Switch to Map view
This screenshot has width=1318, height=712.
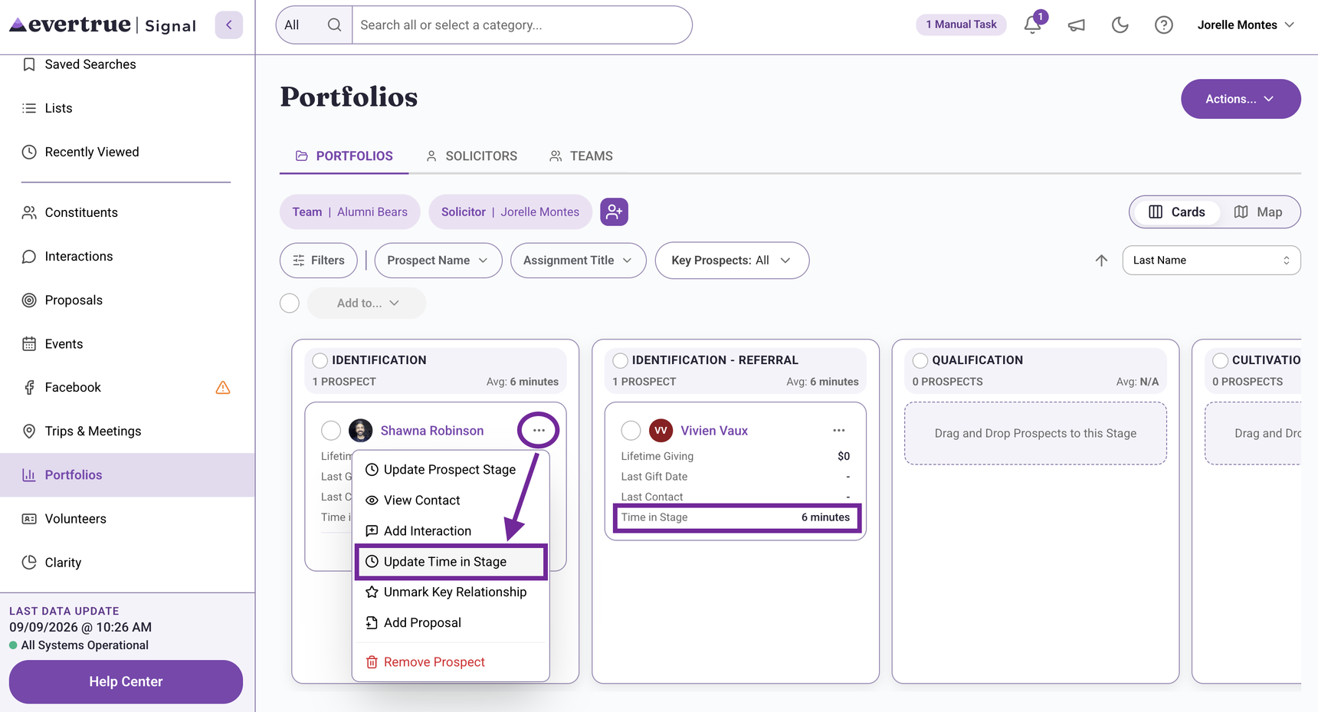click(x=1258, y=212)
